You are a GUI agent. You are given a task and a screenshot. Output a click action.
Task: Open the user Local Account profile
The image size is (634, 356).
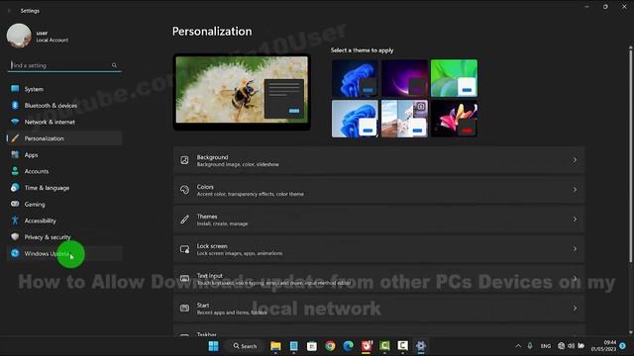[x=38, y=36]
